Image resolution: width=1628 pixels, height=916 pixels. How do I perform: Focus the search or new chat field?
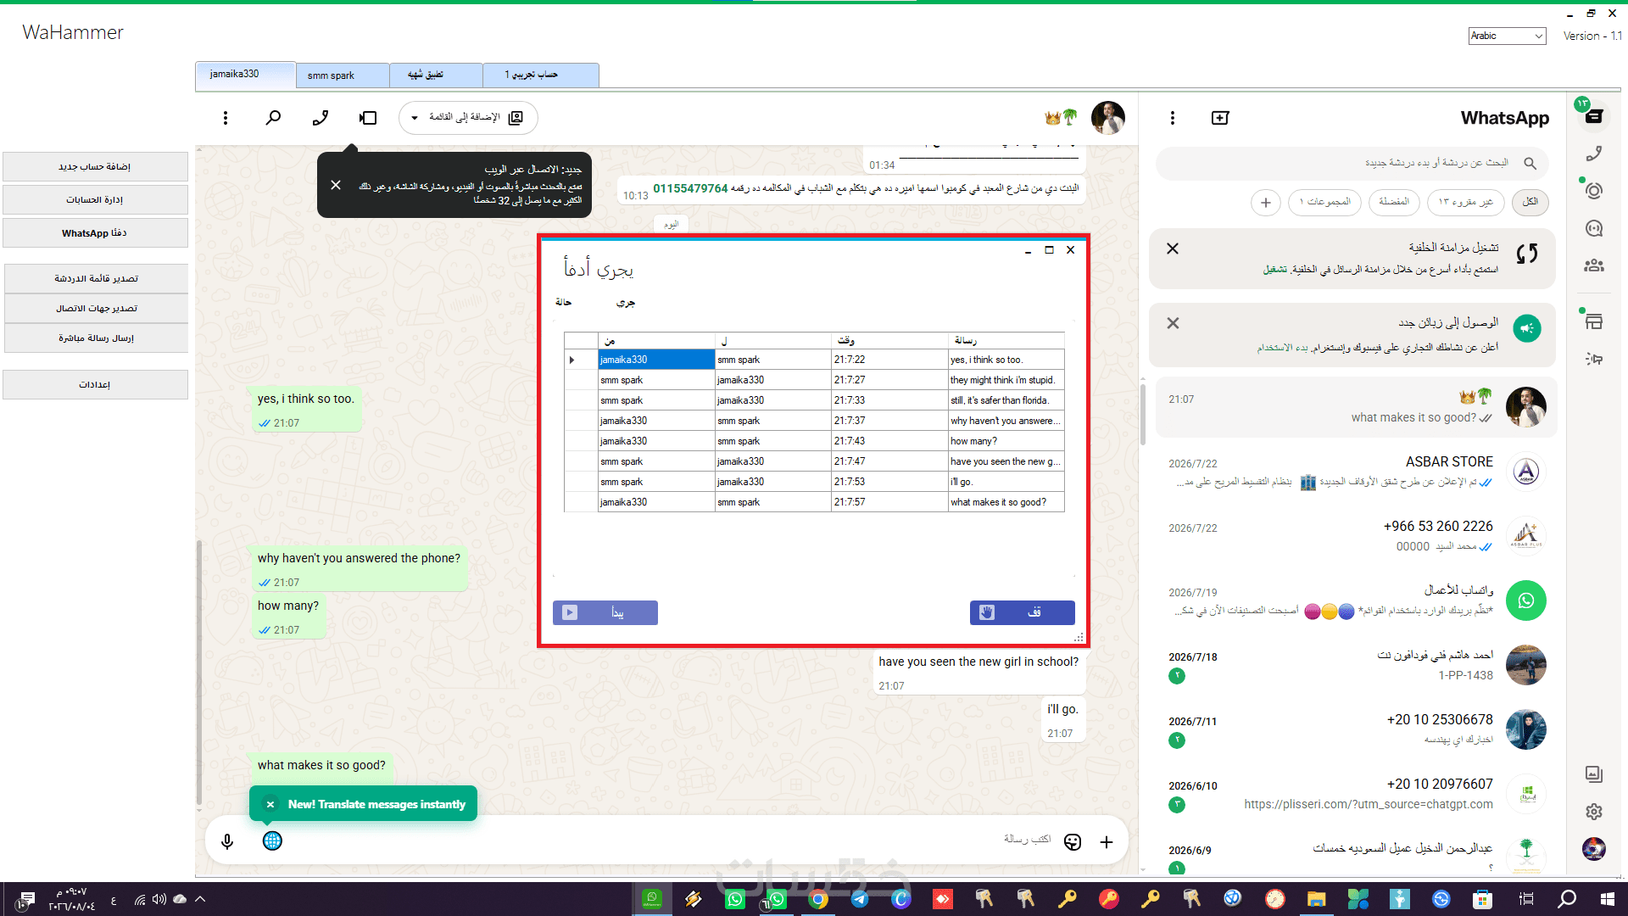[x=1352, y=163]
